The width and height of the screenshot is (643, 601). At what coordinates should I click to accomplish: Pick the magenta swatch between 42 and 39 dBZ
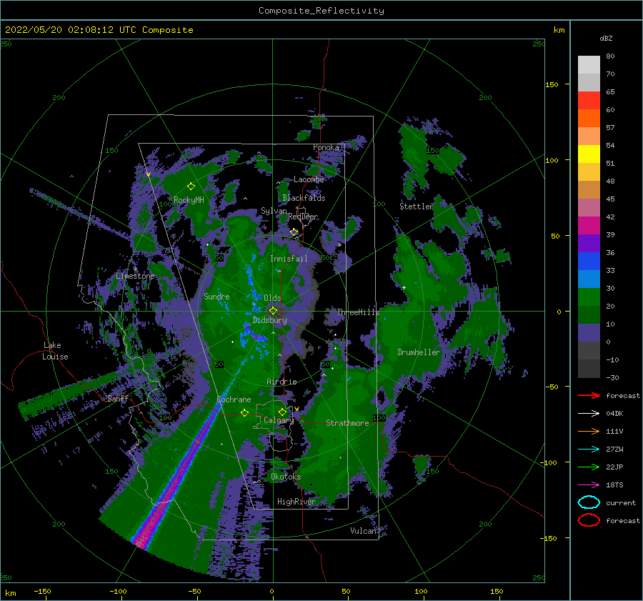[x=589, y=226]
